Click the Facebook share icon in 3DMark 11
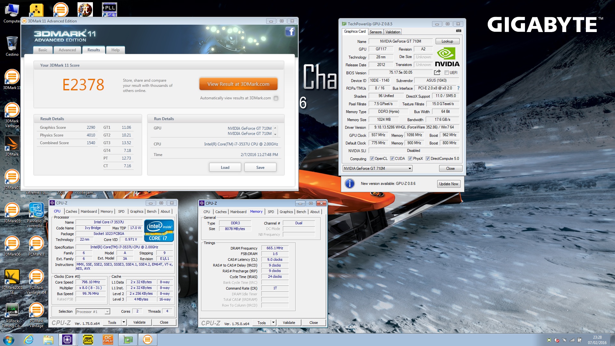This screenshot has width=615, height=346. pyautogui.click(x=290, y=31)
